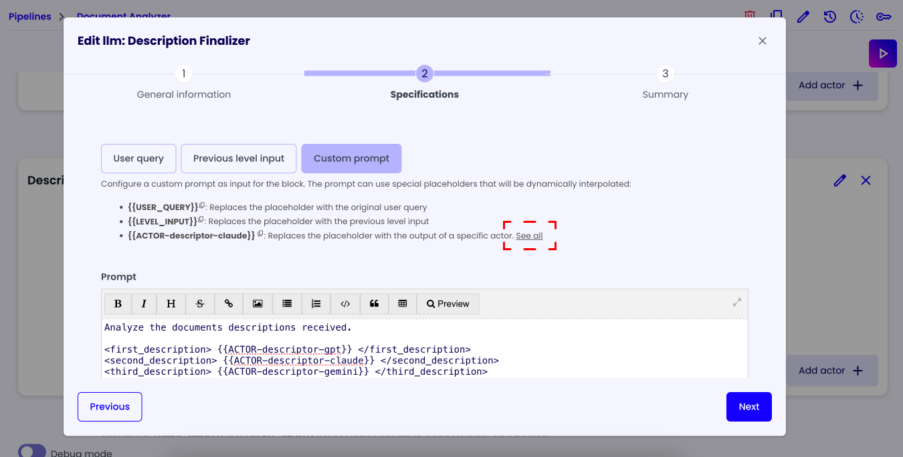Select the User query input option
The image size is (903, 457).
coord(138,159)
